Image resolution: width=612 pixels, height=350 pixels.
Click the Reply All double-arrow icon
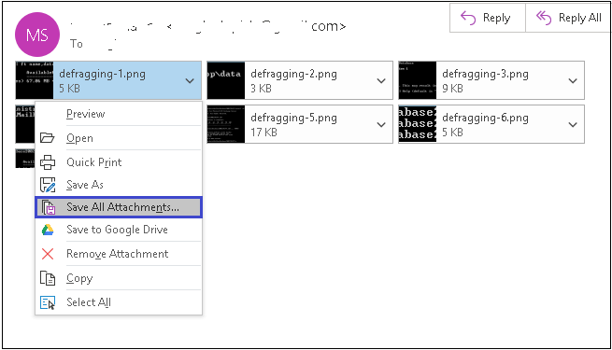544,18
